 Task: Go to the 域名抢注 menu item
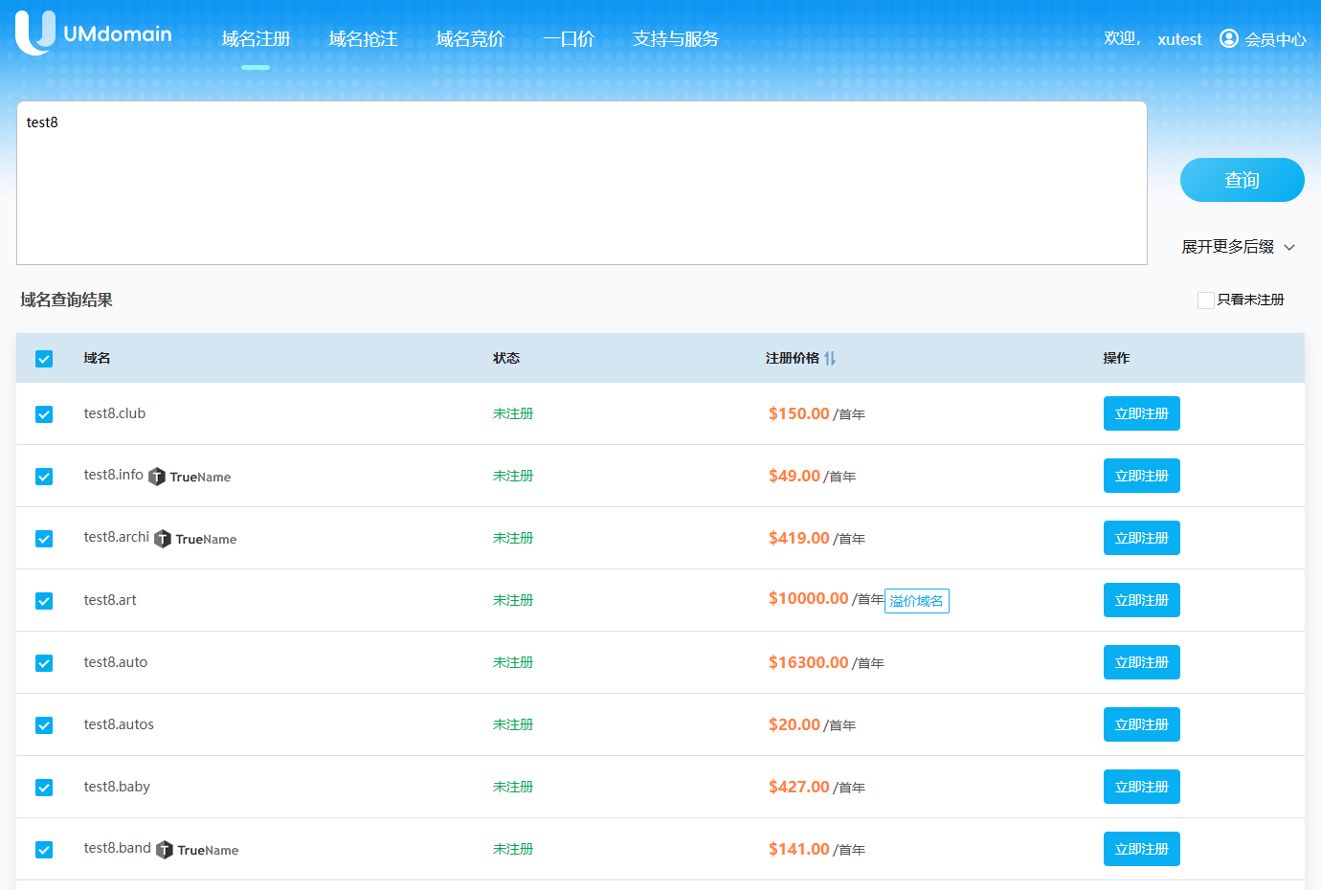pyautogui.click(x=363, y=39)
